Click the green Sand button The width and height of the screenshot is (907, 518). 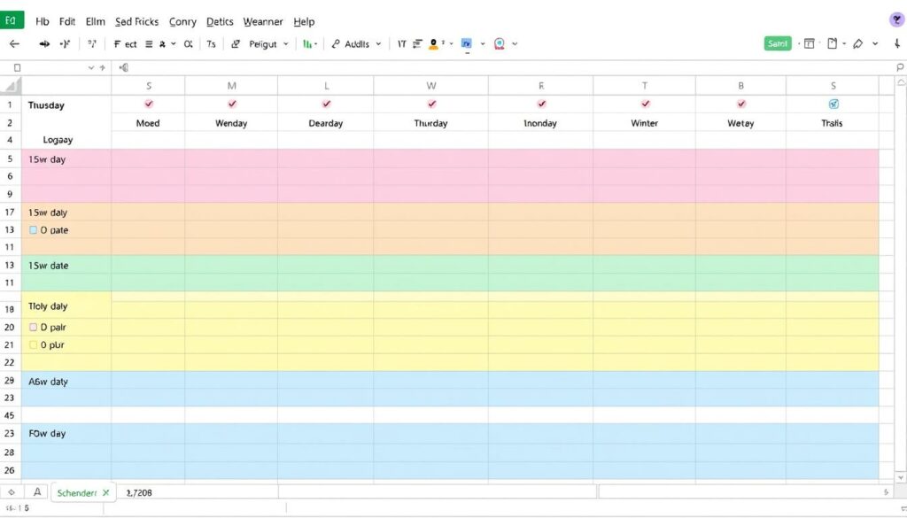tap(777, 43)
